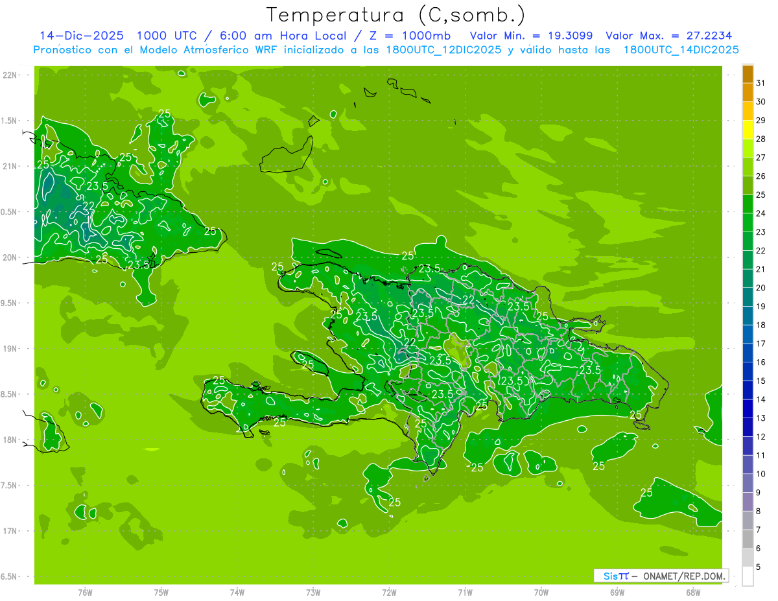Click the 18N latitude axis label
This screenshot has height=601, width=778.
pyautogui.click(x=11, y=440)
